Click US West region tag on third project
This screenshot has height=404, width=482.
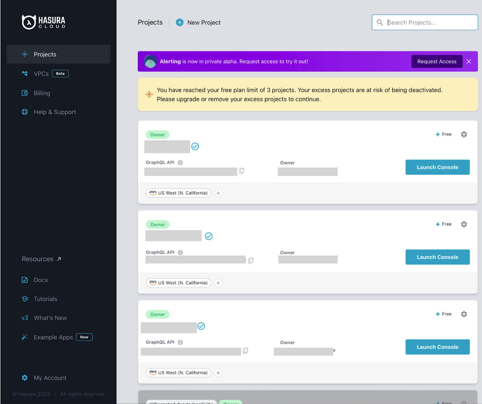pyautogui.click(x=178, y=373)
